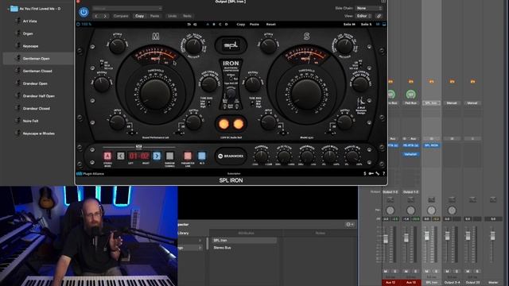Open the gear menu in inspector panel
This screenshot has height=286, width=509.
pyautogui.click(x=350, y=224)
